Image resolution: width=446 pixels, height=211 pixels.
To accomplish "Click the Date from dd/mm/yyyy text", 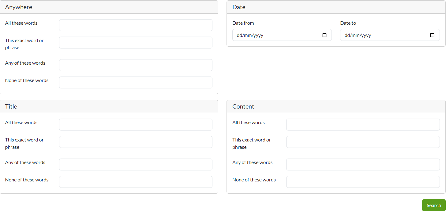I will click(x=250, y=35).
